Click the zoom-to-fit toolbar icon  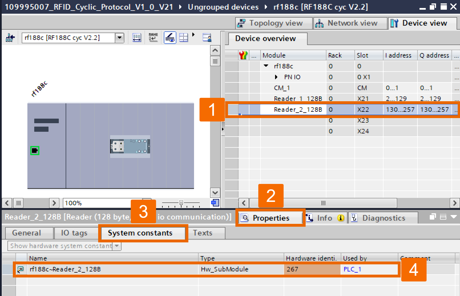tap(137, 38)
